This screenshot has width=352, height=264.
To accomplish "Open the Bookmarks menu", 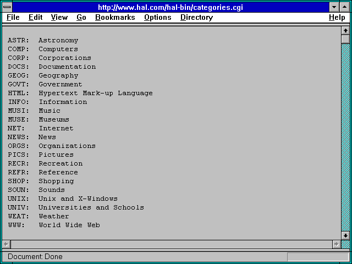I will tap(115, 18).
